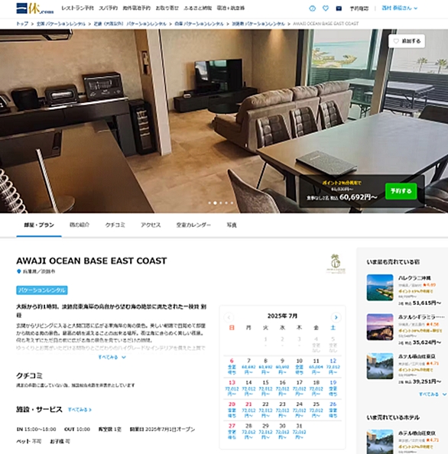Switch to the アクセス tab
Image resolution: width=448 pixels, height=454 pixels.
[x=151, y=225]
